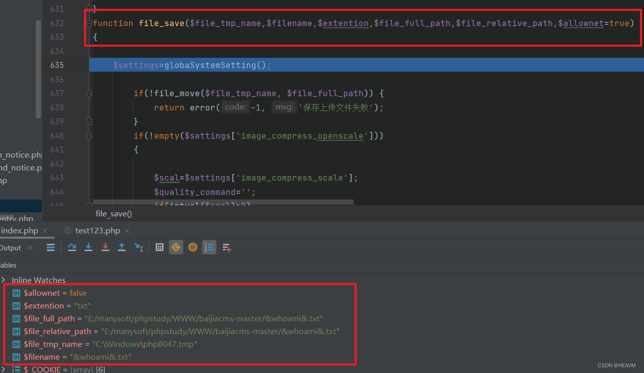This screenshot has width=644, height=373.
Task: Click the Run to Cursor icon
Action: 139,247
